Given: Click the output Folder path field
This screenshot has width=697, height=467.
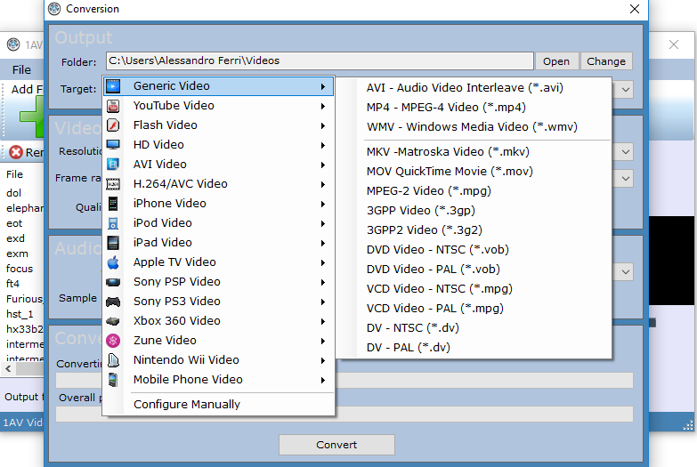Looking at the screenshot, I should (x=320, y=60).
